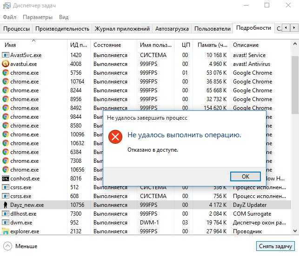Click Chrome icon of process 10656
Viewport: 299px width, 256px height.
coord(5,169)
